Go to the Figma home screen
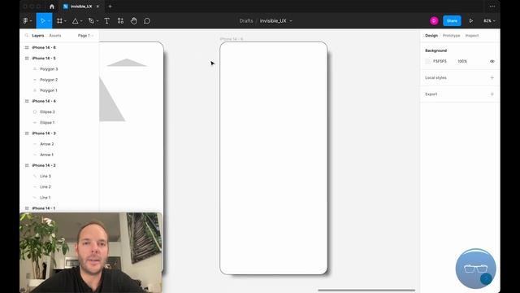Viewport: 520px width, 293px height. [52, 7]
